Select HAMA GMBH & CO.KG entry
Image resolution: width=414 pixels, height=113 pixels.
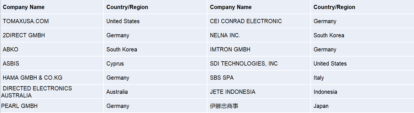(x=52, y=78)
